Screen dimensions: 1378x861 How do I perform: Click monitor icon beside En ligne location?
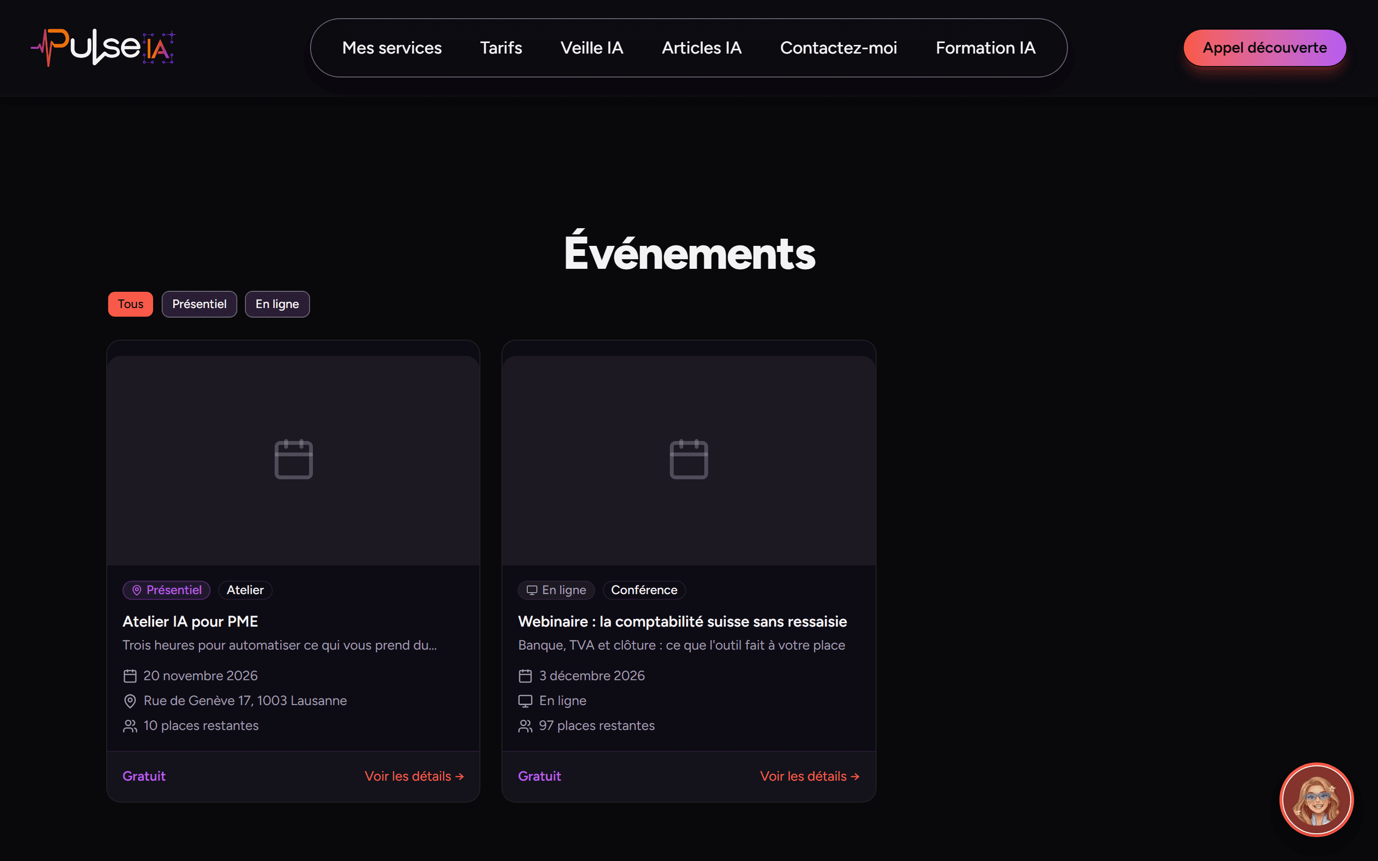[525, 701]
